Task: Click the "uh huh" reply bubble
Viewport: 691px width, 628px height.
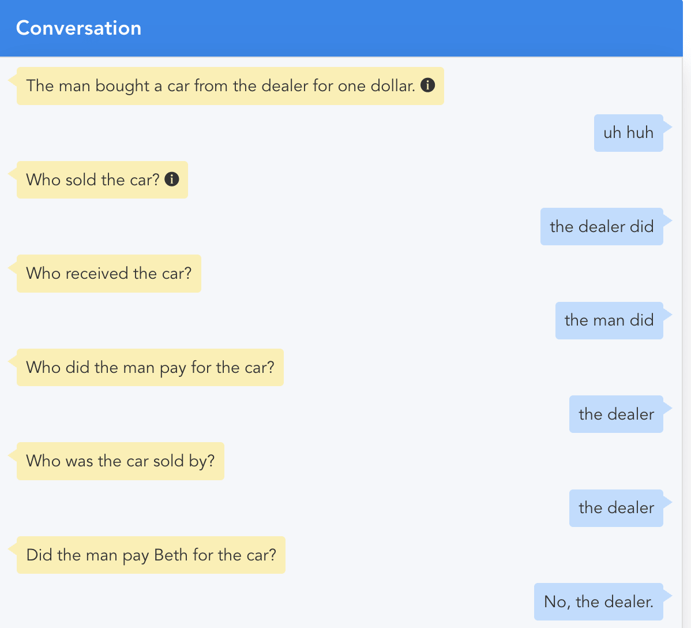Action: click(x=628, y=133)
